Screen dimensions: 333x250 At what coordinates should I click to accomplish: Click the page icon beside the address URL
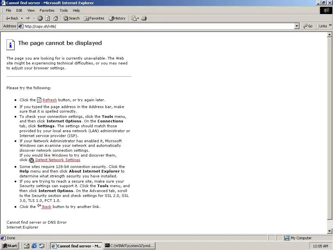pos(21,26)
